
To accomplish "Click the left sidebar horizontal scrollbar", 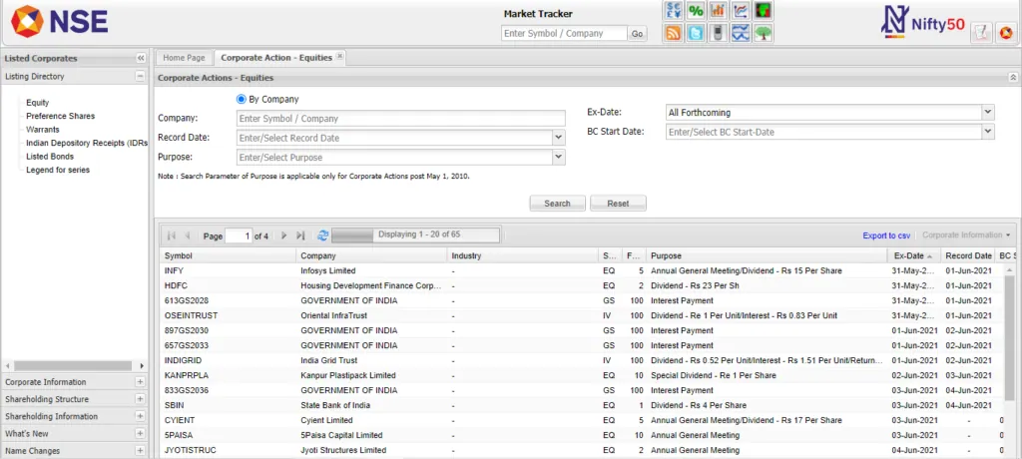I will (74, 366).
